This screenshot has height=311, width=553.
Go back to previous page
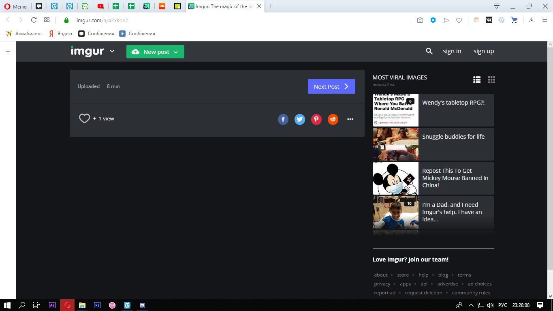(x=8, y=20)
